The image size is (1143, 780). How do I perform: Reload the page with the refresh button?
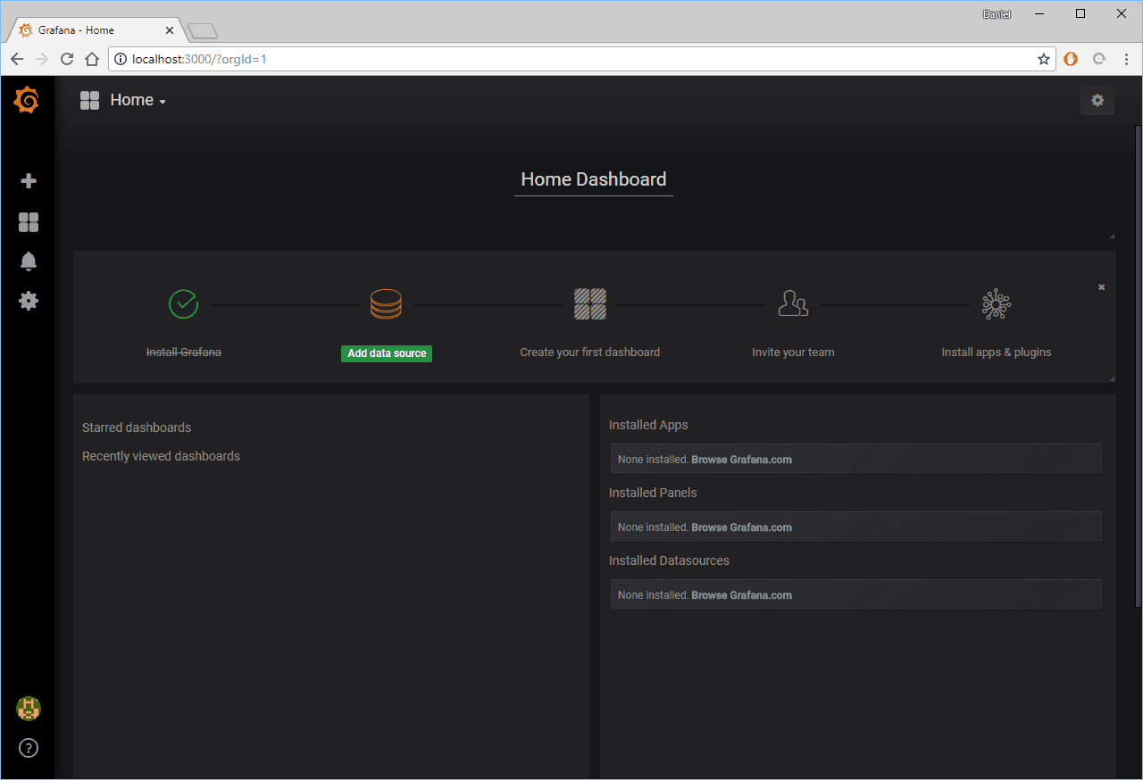click(67, 59)
